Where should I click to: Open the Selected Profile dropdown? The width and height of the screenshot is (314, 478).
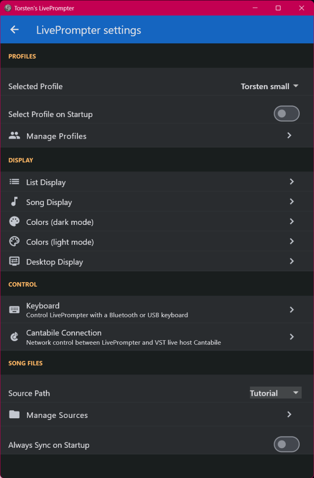click(269, 86)
